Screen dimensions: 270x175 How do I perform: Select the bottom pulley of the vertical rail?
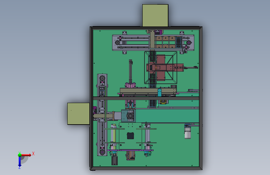point(102,152)
